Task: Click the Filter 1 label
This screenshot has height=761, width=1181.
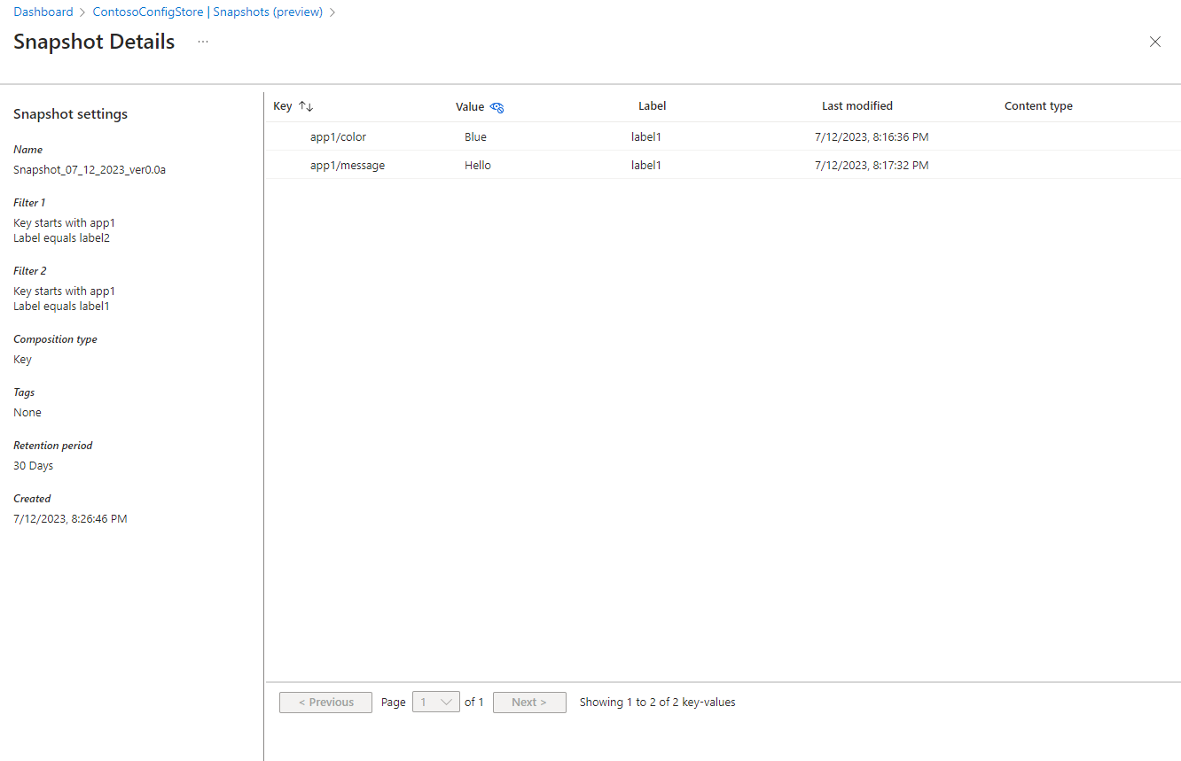Action: click(x=30, y=203)
